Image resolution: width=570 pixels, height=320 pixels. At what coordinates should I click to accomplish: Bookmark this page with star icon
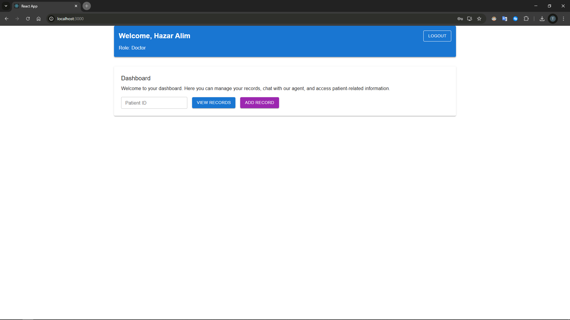479,19
